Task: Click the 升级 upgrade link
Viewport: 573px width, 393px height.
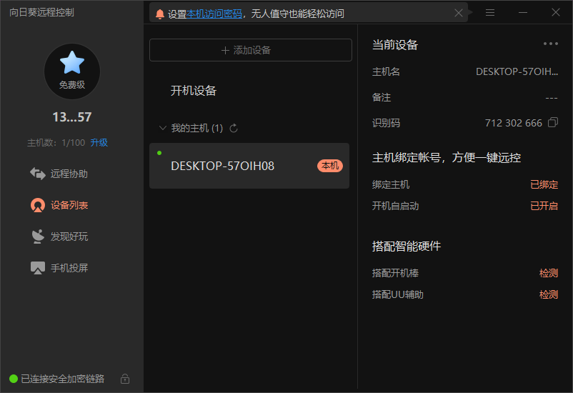Action: tap(99, 143)
